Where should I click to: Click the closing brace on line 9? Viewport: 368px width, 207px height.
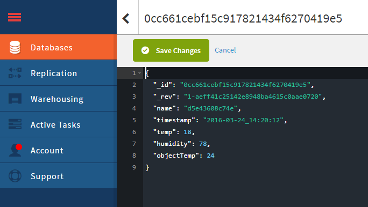coord(147,167)
